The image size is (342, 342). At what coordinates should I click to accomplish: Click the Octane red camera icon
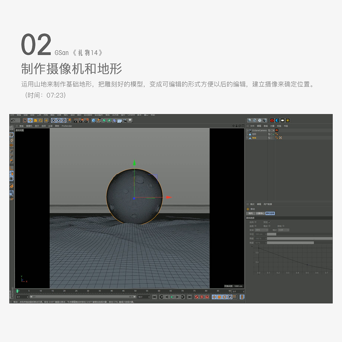click(272, 120)
